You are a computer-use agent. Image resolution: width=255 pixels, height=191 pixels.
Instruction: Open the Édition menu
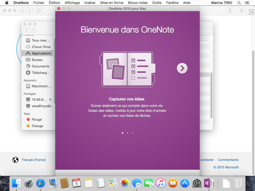coord(54,3)
